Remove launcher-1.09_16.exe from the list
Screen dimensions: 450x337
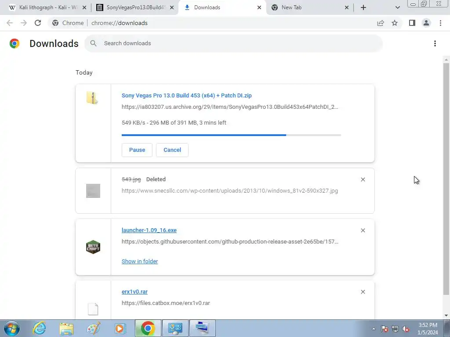pyautogui.click(x=363, y=230)
